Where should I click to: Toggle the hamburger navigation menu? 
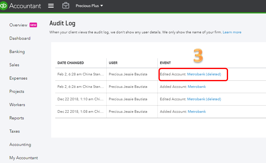[x=51, y=6]
